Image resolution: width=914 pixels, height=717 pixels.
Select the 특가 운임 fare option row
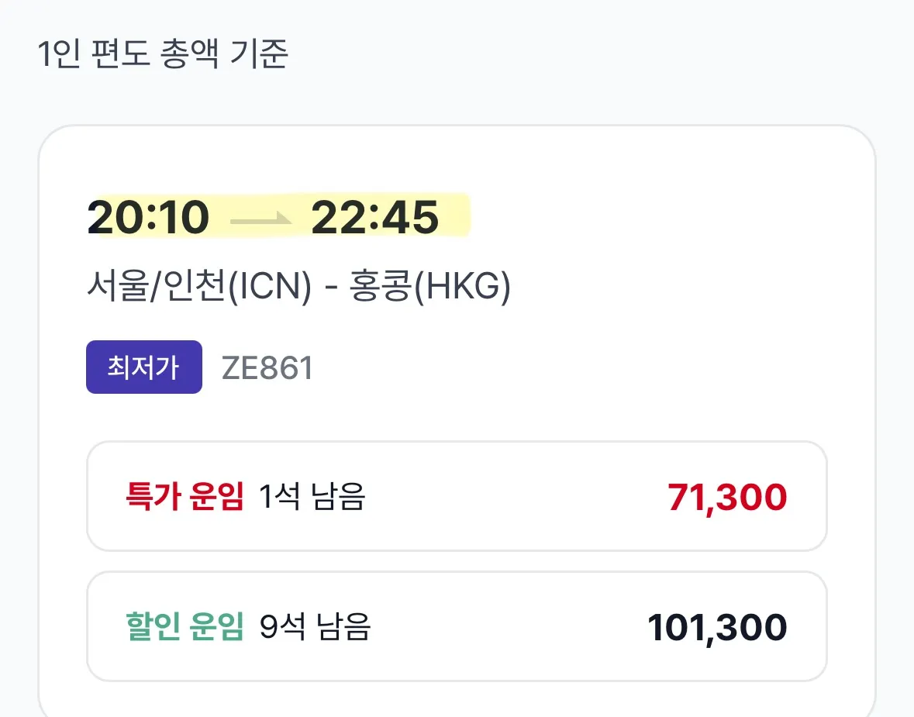click(457, 497)
